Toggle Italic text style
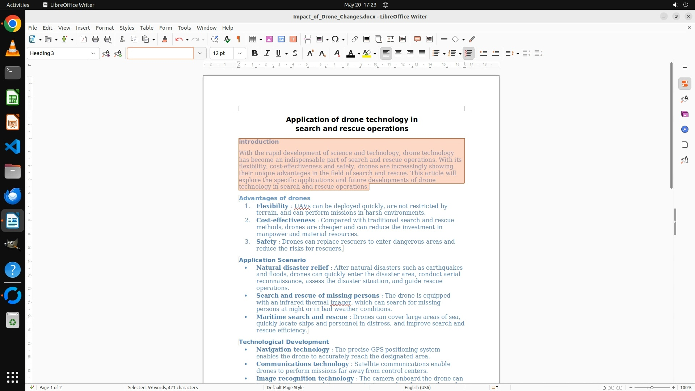 pos(267,53)
